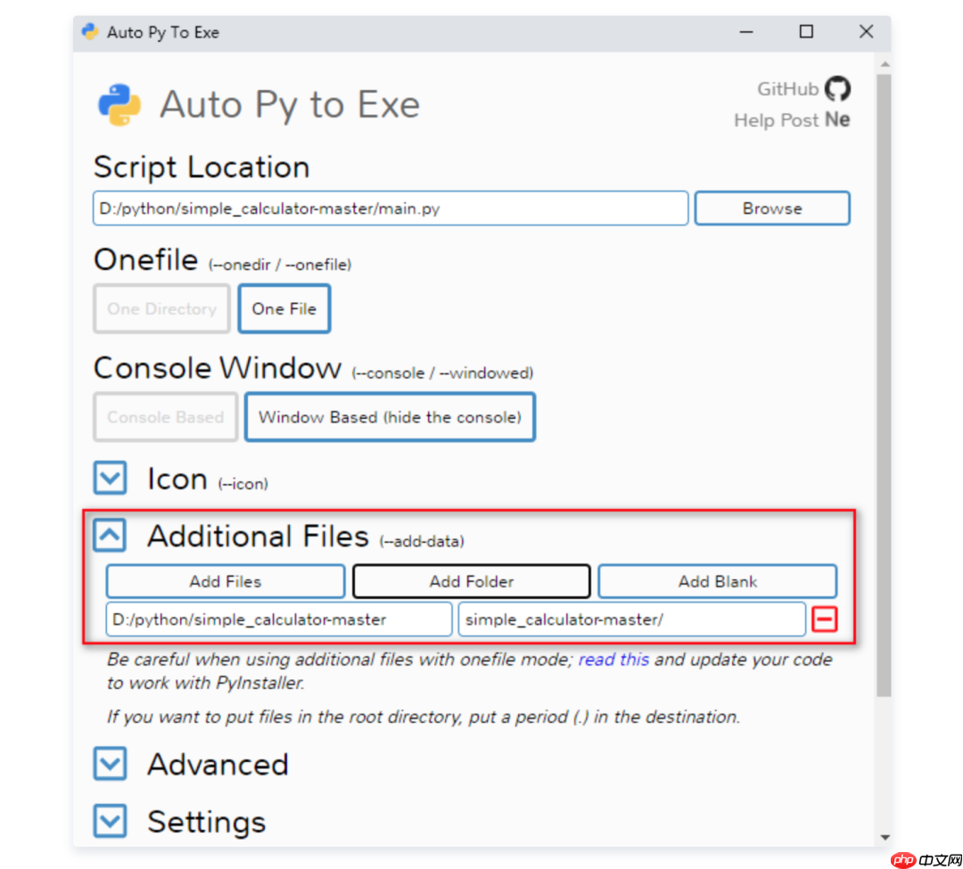This screenshot has height=869, width=963.
Task: Open the 'read this' hyperlink
Action: [x=613, y=660]
